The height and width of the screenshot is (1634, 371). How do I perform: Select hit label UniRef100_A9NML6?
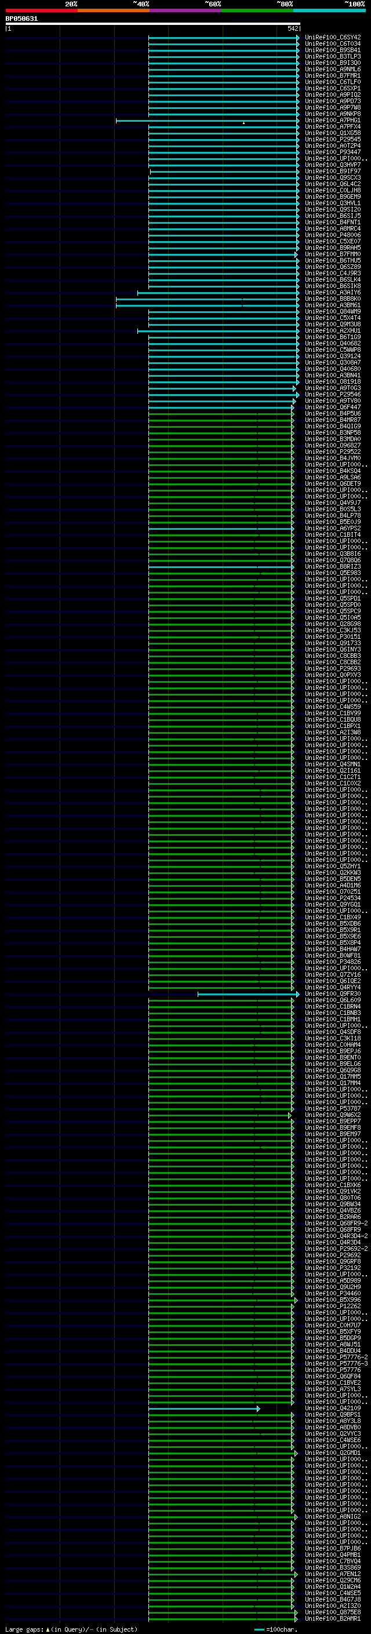332,69
